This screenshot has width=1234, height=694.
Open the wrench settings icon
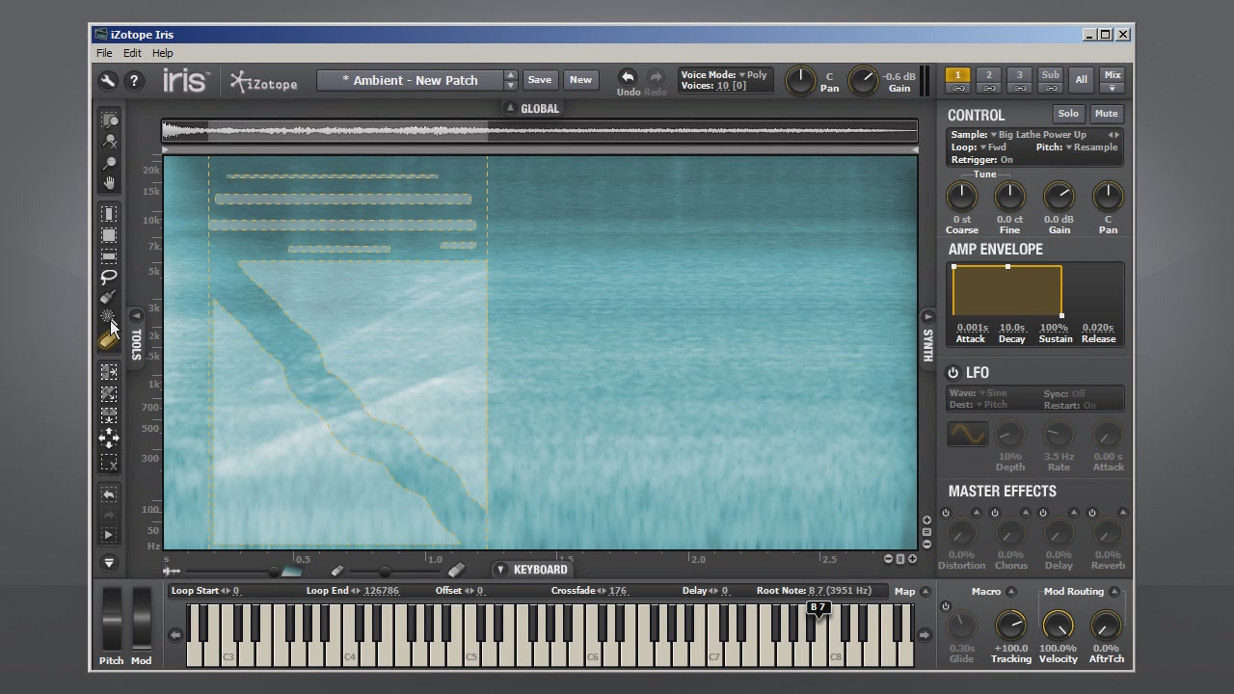pos(107,81)
